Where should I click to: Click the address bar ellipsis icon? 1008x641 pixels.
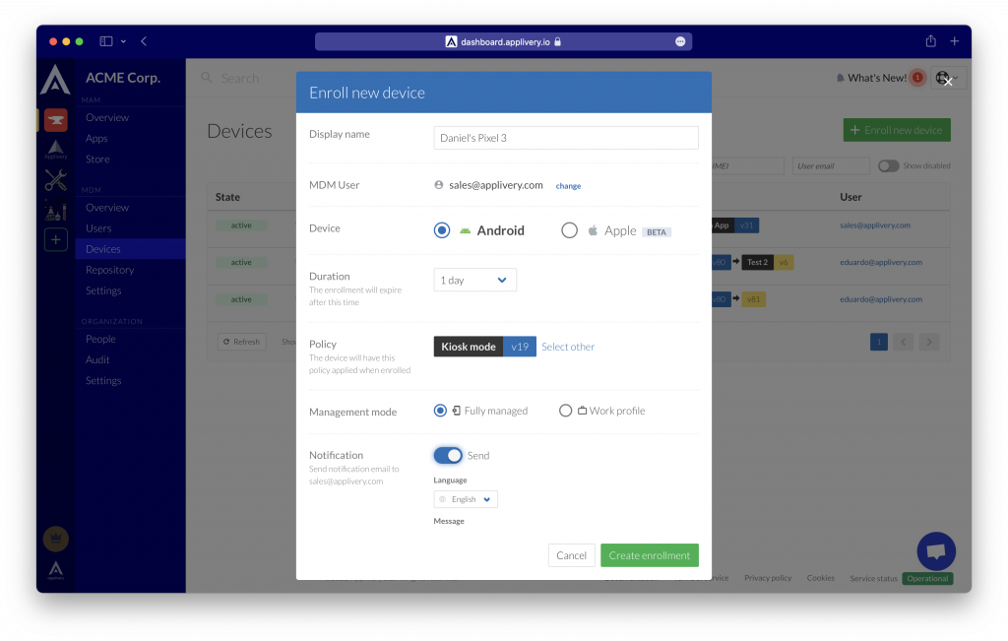click(680, 41)
